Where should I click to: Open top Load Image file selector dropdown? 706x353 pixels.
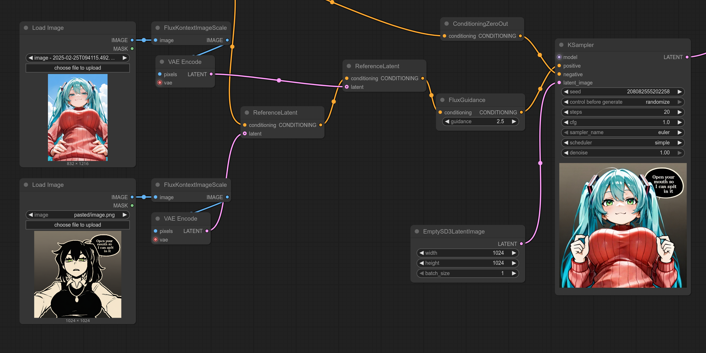click(x=78, y=58)
